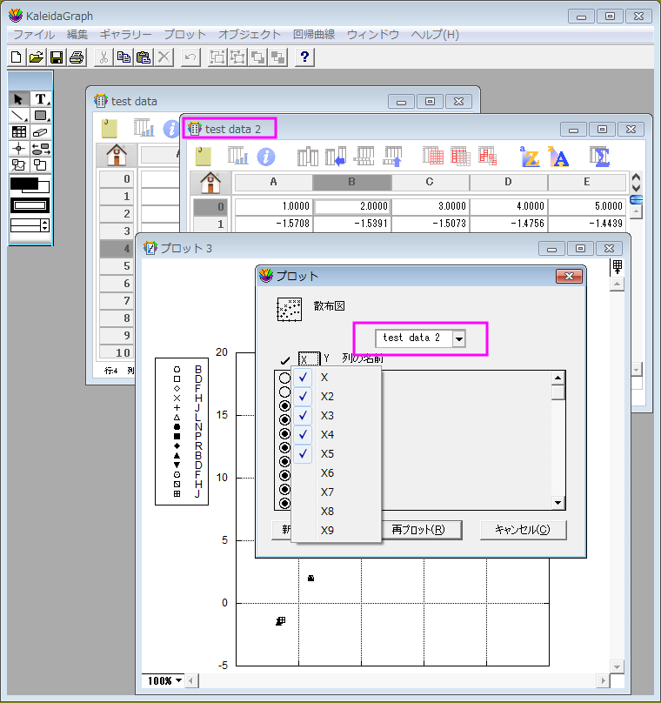Select the Eraser tool in the toolbox
This screenshot has width=661, height=703.
coord(41,132)
